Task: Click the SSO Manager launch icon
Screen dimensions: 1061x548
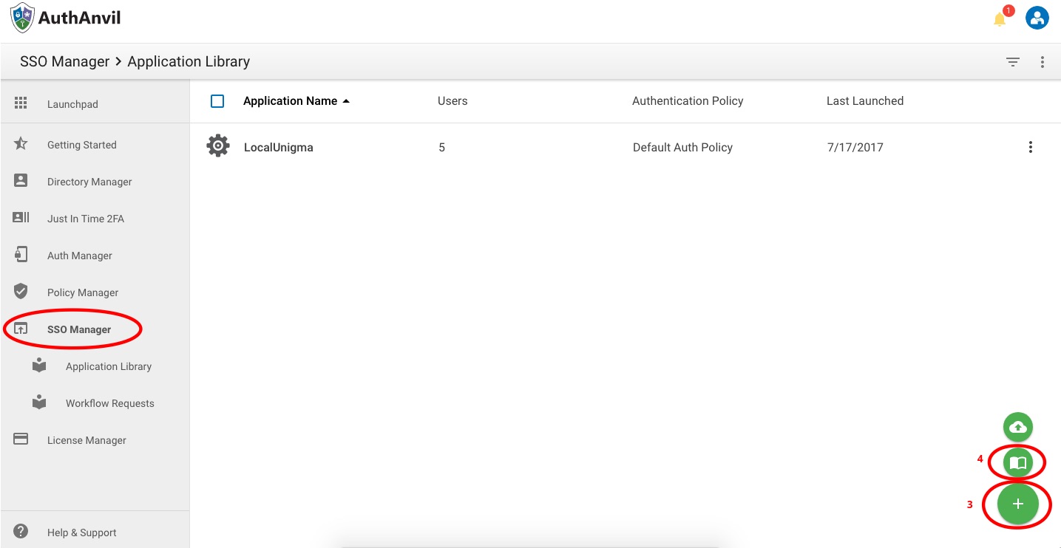Action: (x=21, y=329)
